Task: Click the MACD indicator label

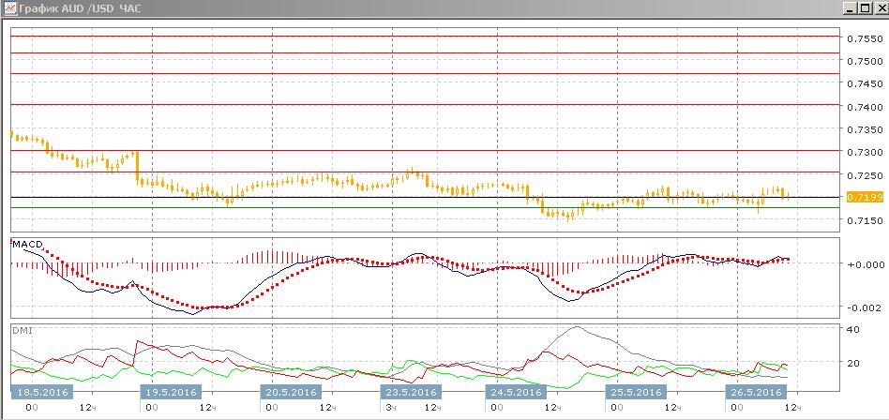Action: click(28, 245)
